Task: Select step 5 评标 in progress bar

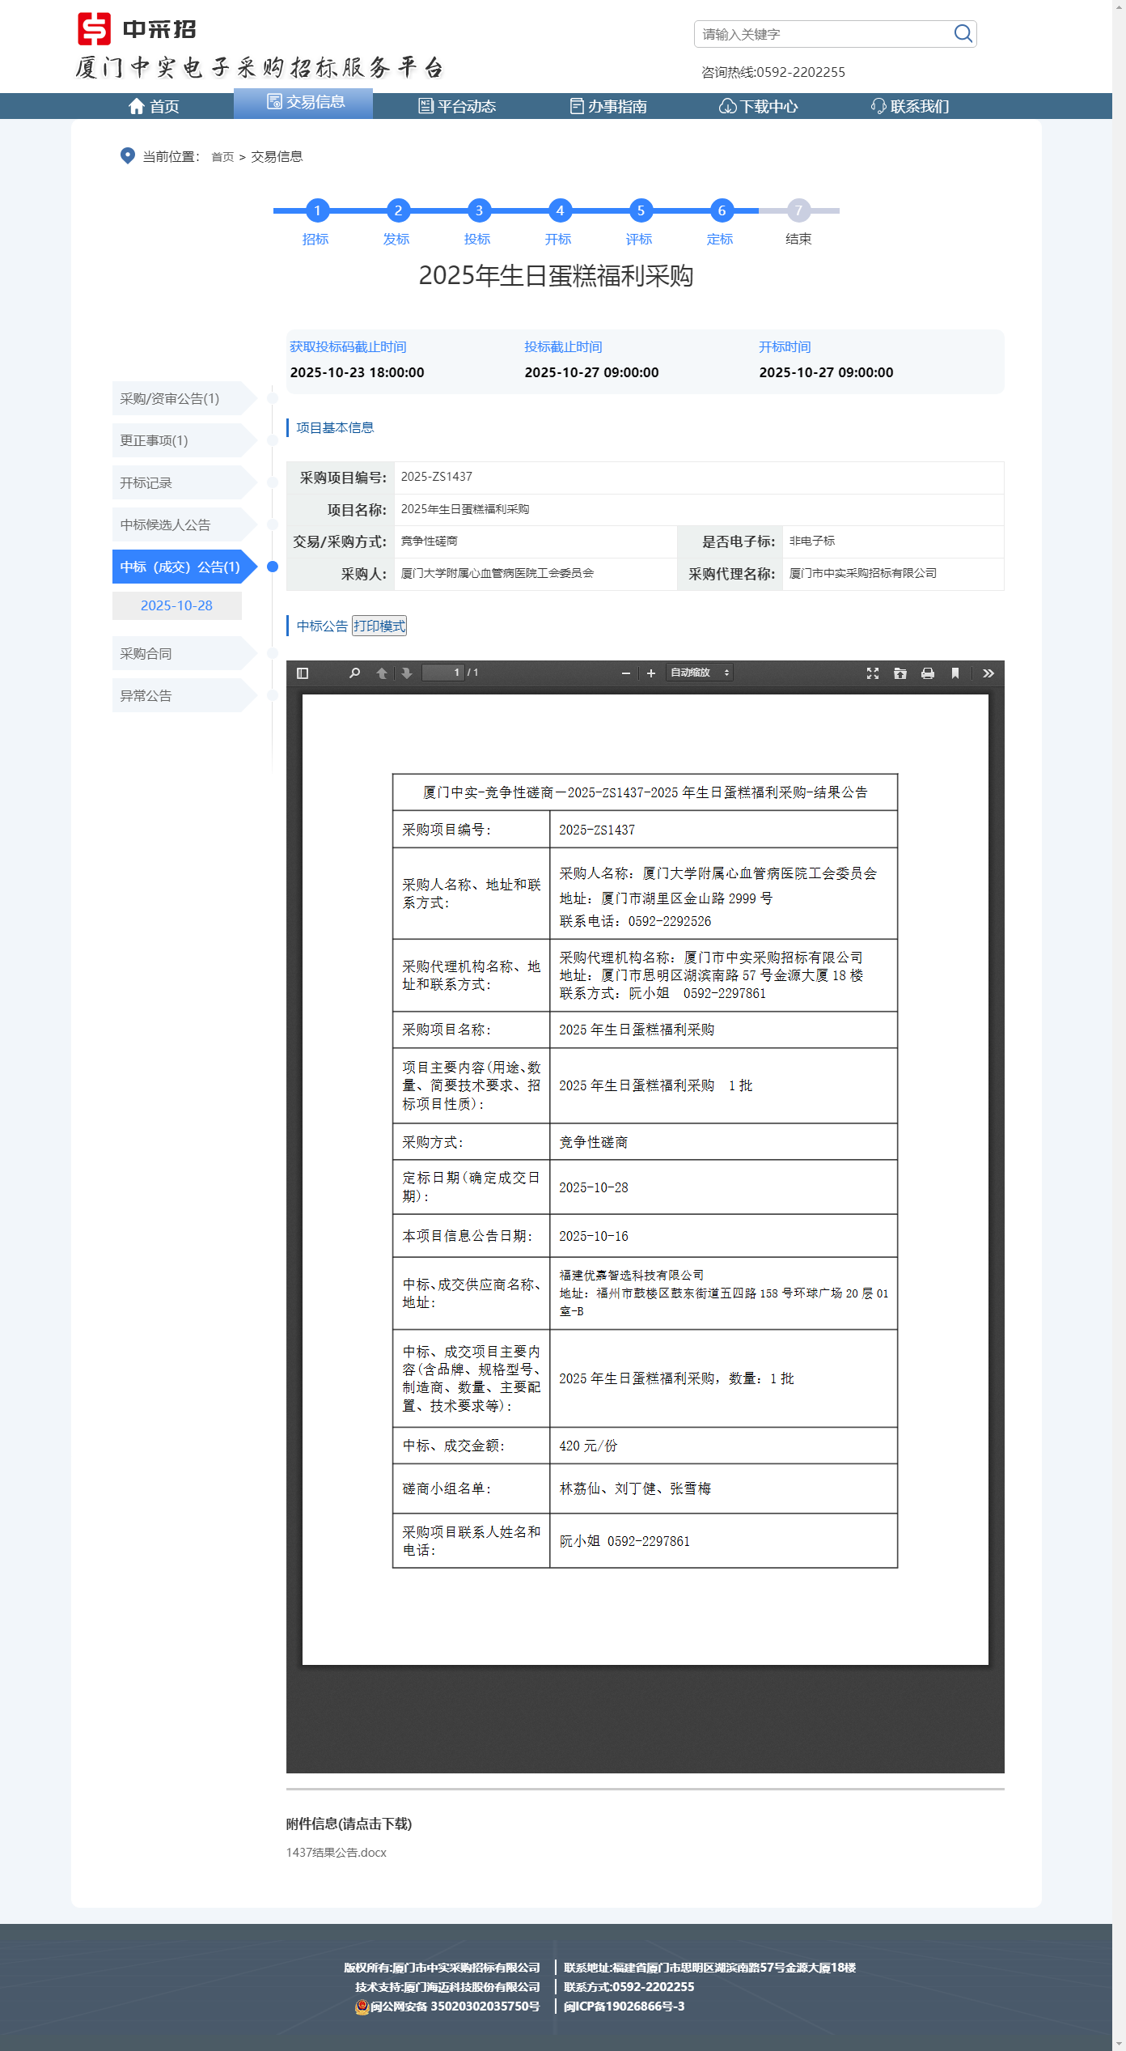Action: tap(640, 211)
